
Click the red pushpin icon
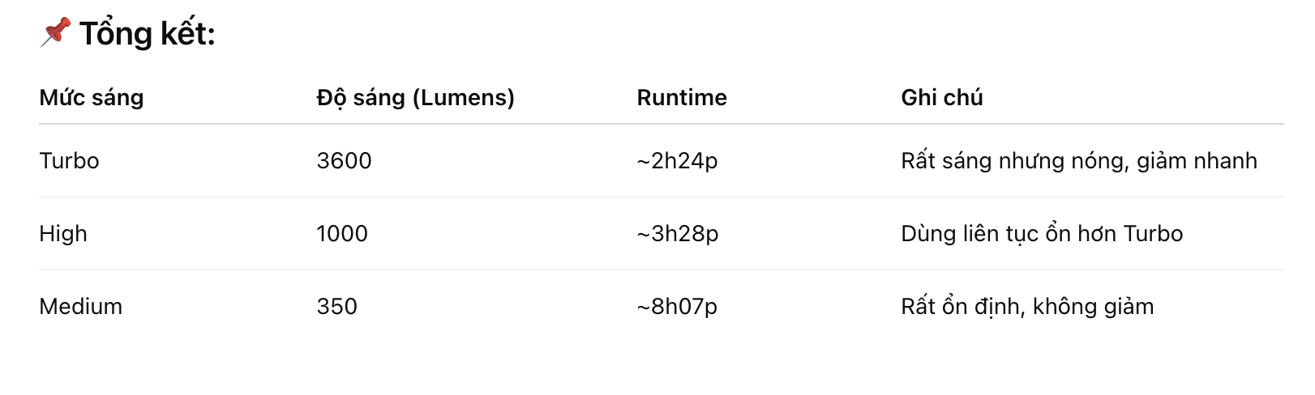55,32
